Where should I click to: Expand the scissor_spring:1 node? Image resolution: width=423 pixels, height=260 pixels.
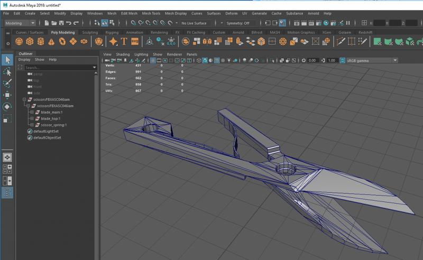coord(32,125)
